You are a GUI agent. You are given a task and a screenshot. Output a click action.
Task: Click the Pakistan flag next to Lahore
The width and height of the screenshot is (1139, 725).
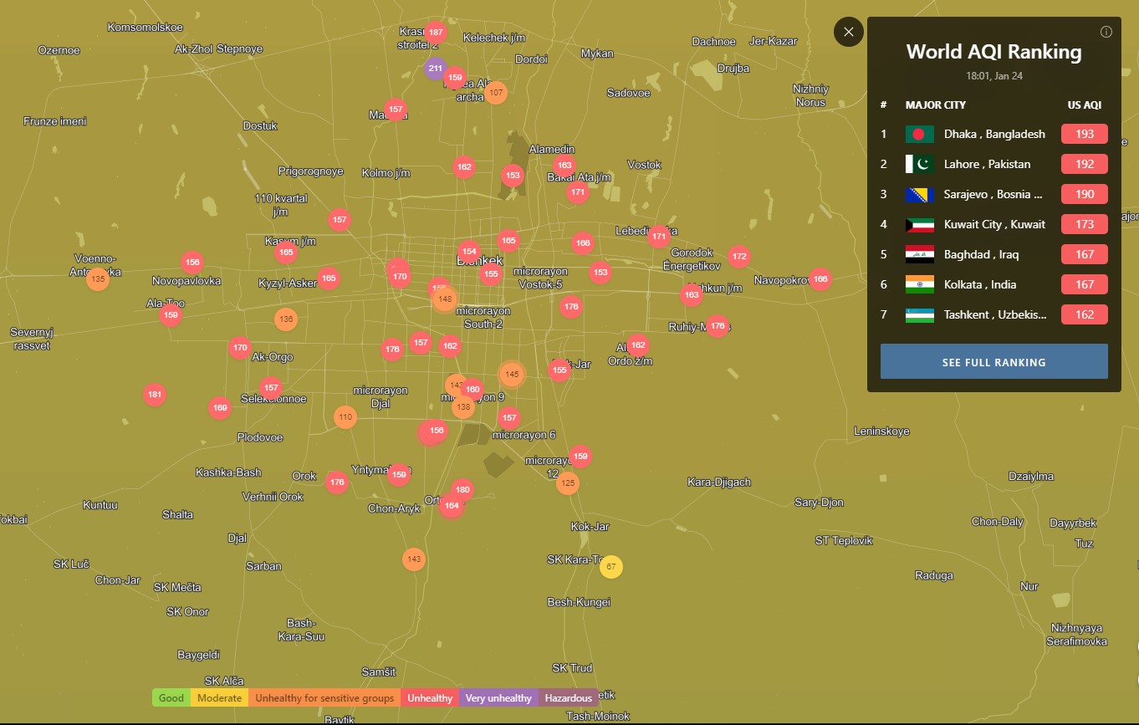pos(919,164)
